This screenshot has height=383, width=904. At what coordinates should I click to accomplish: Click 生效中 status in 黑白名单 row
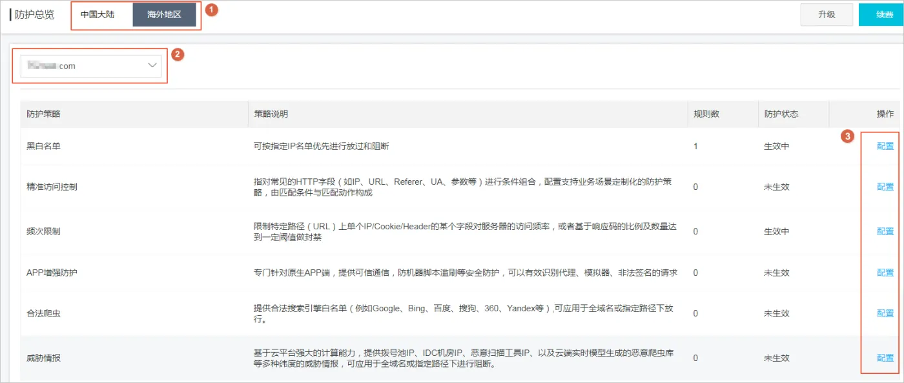(777, 147)
